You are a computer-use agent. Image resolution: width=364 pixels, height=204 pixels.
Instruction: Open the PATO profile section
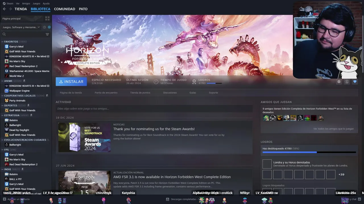click(83, 9)
